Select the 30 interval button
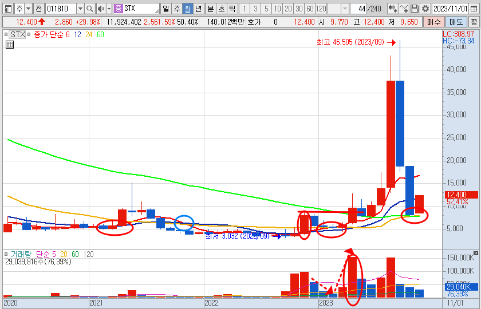The image size is (481, 309). tap(299, 9)
